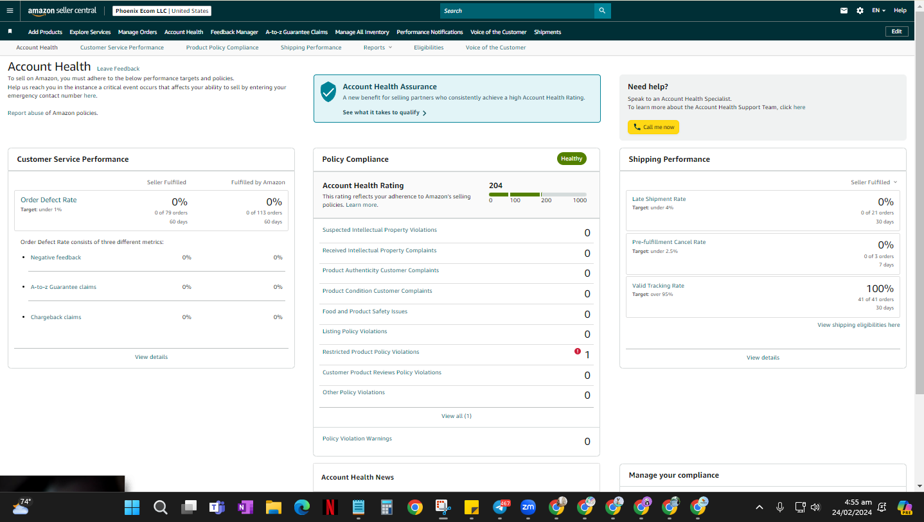924x522 pixels.
Task: Click View details under Shipping Performance
Action: point(763,358)
